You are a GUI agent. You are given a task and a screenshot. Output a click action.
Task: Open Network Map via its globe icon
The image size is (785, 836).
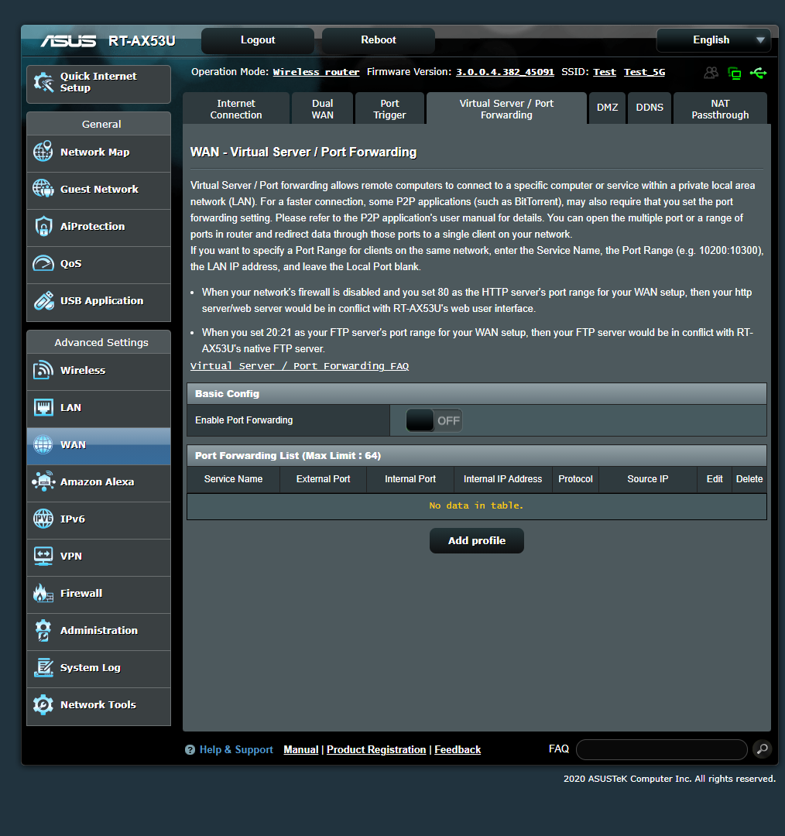coord(43,152)
